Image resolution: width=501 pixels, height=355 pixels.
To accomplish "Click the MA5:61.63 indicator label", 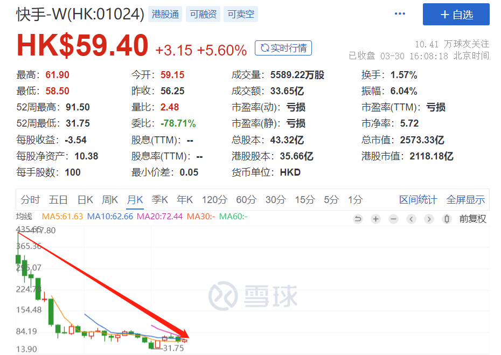I will click(62, 217).
